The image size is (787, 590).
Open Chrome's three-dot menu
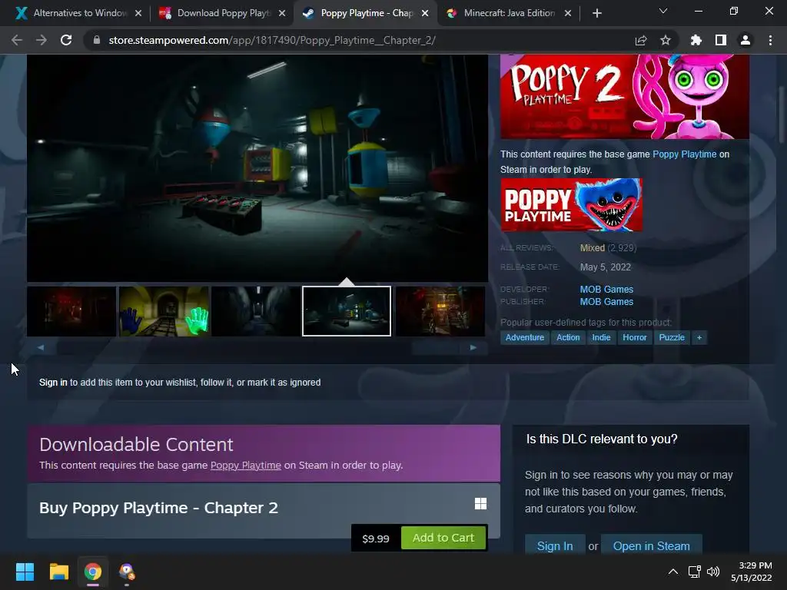(770, 40)
